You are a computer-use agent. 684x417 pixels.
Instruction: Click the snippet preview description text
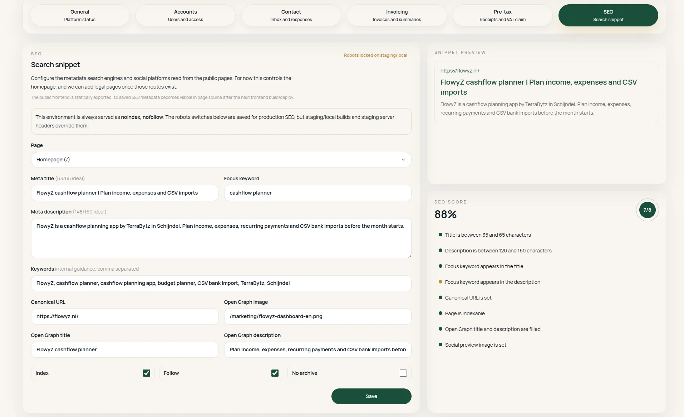tap(536, 109)
